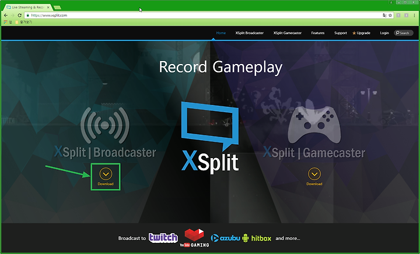Close the Live Streaming tab
Viewport: 420px width, 254px height.
(48, 7)
